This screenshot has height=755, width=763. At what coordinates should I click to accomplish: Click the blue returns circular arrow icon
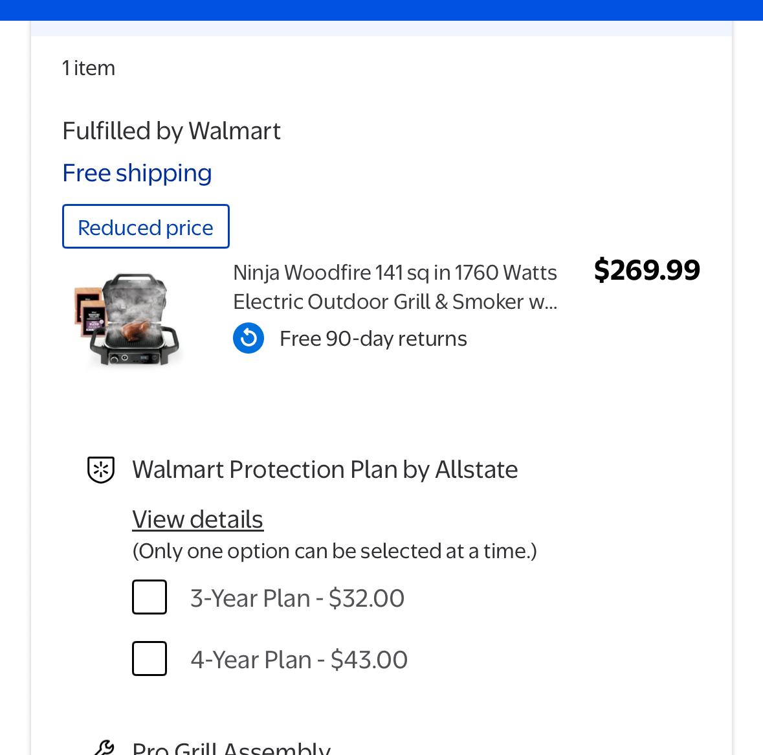[249, 338]
